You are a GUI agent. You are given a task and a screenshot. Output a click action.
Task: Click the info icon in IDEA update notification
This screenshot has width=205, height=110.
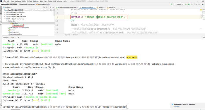pyautogui.click(x=172, y=104)
